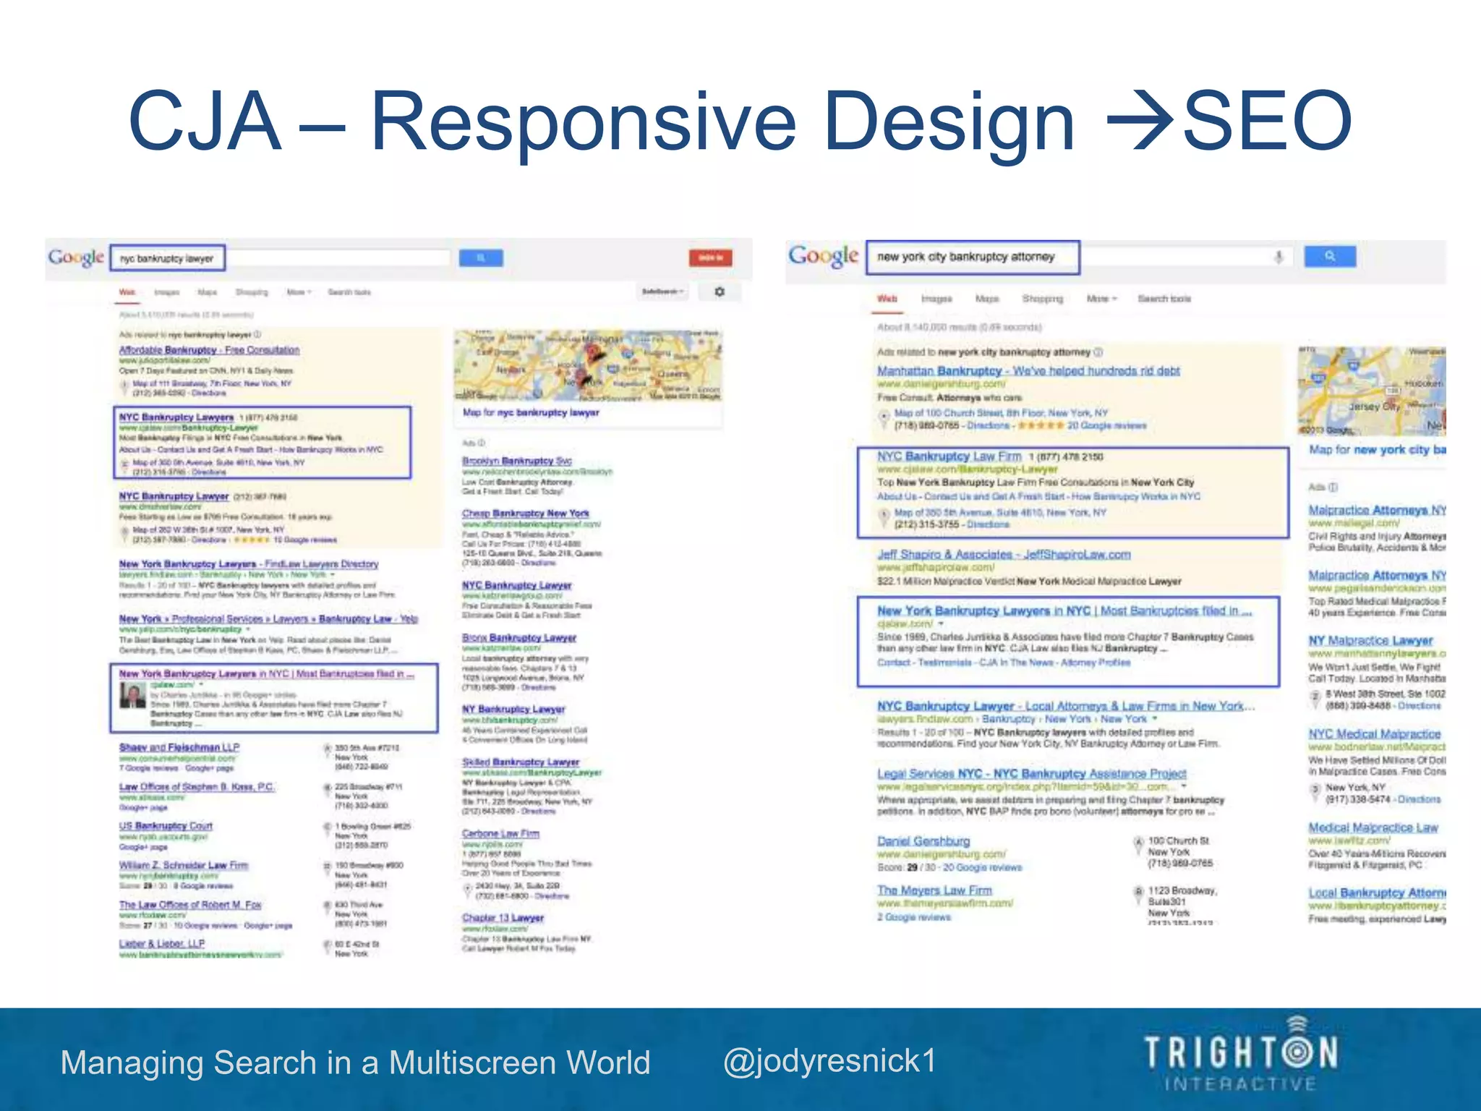Click the map pin next to '1123 Broadway' listing

[1138, 892]
